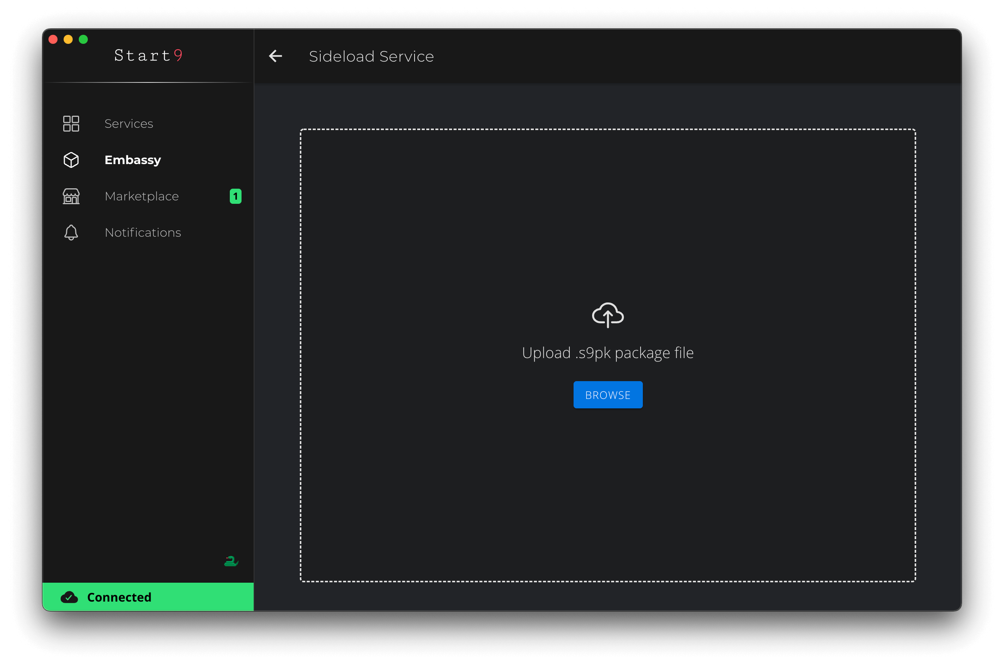This screenshot has height=667, width=1004.
Task: Click the back arrow on Sideload Service
Action: coord(276,56)
